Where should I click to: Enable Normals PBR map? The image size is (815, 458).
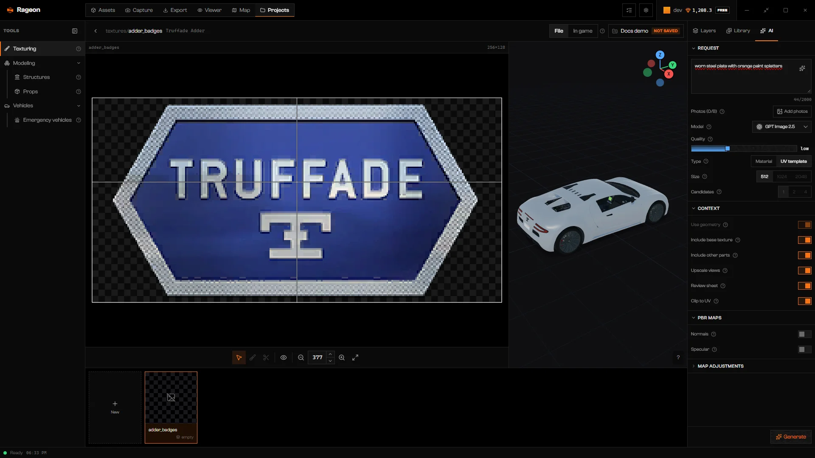(804, 334)
